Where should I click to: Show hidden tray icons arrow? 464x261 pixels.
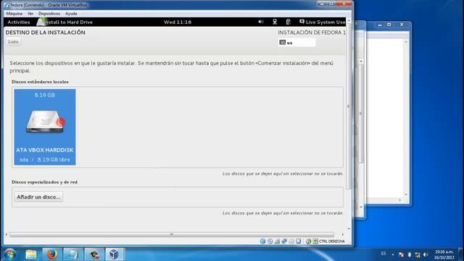(x=393, y=254)
